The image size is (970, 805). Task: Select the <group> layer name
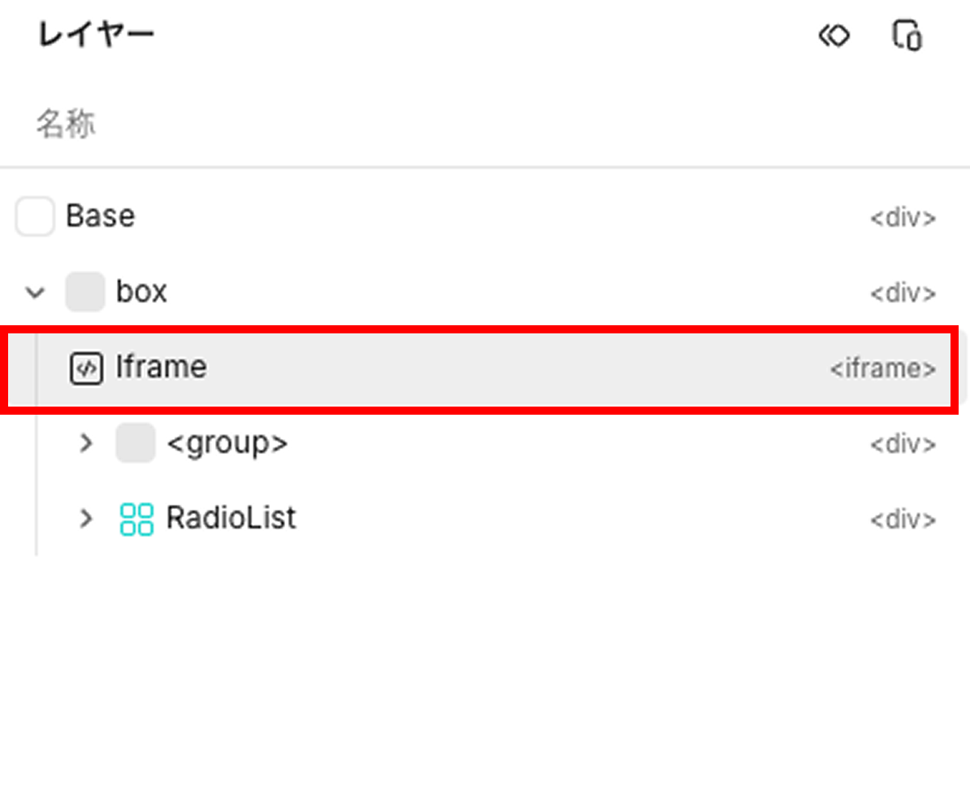click(227, 443)
